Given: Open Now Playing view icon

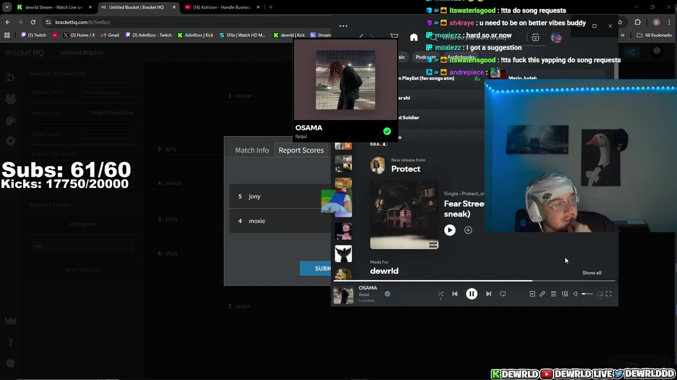Looking at the screenshot, I should tap(532, 294).
